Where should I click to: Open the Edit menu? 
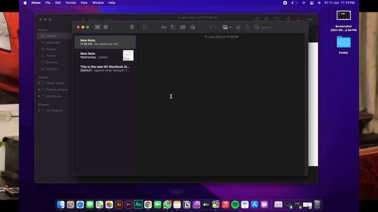(58, 3)
